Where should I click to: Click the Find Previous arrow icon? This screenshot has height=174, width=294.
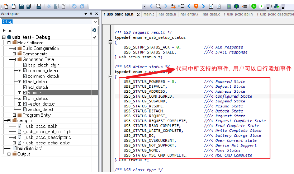pyautogui.click(x=151, y=6)
